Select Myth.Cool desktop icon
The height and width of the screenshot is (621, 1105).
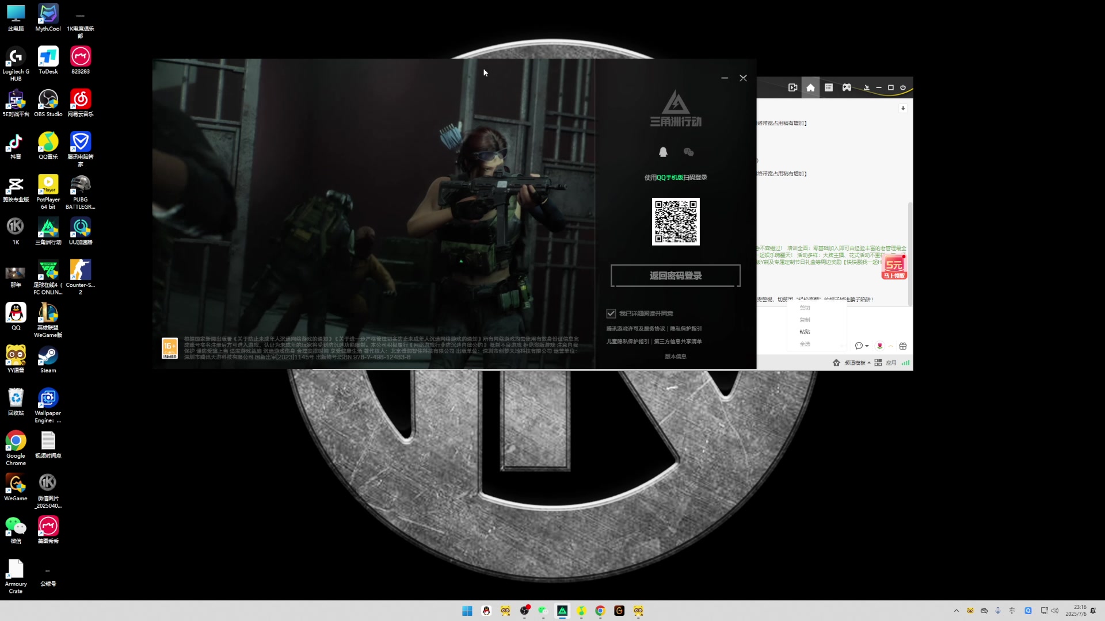pyautogui.click(x=48, y=18)
